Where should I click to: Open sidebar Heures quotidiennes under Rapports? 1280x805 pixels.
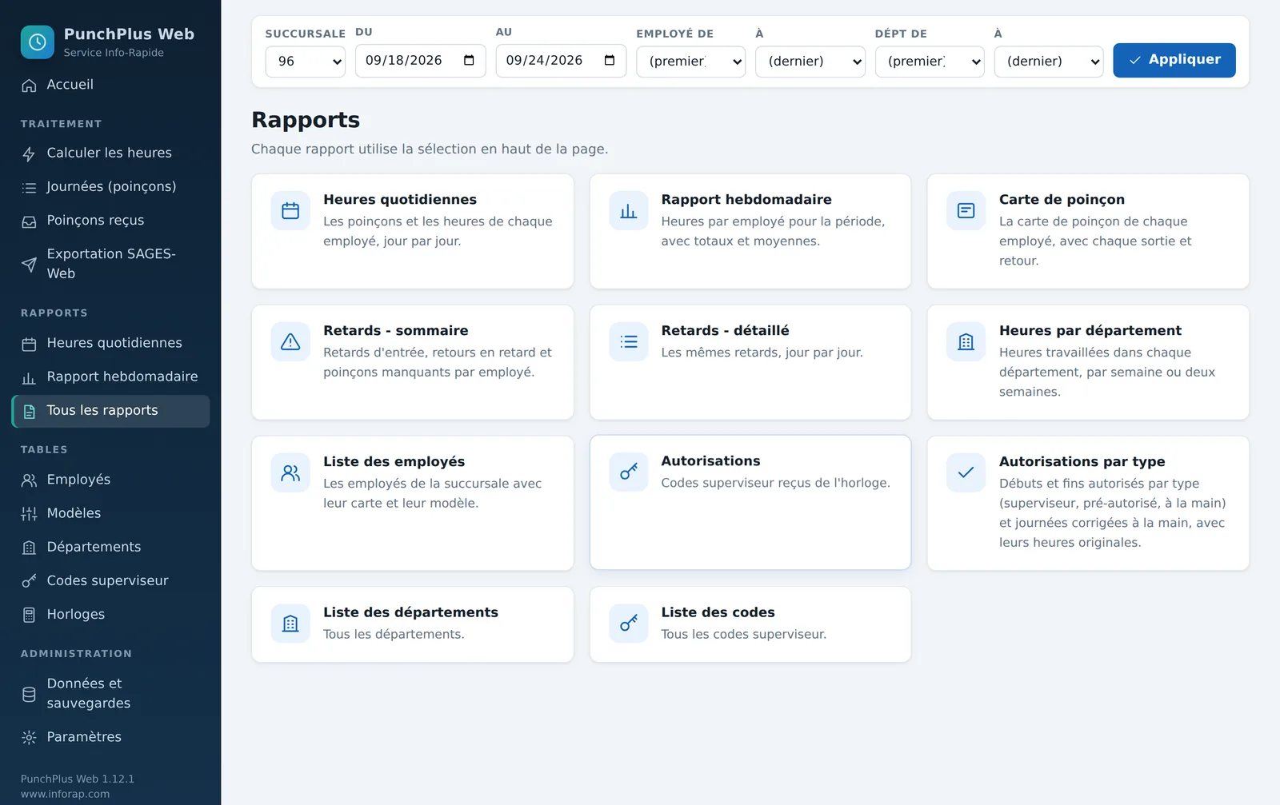pos(110,343)
